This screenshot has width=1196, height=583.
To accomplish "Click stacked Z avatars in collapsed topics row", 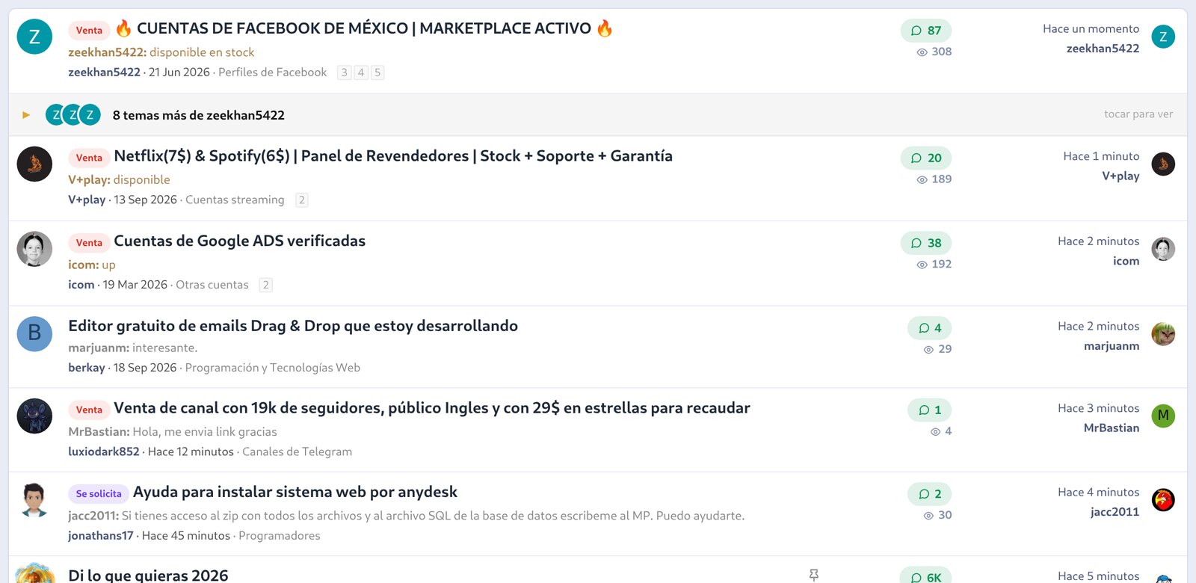I will click(73, 114).
